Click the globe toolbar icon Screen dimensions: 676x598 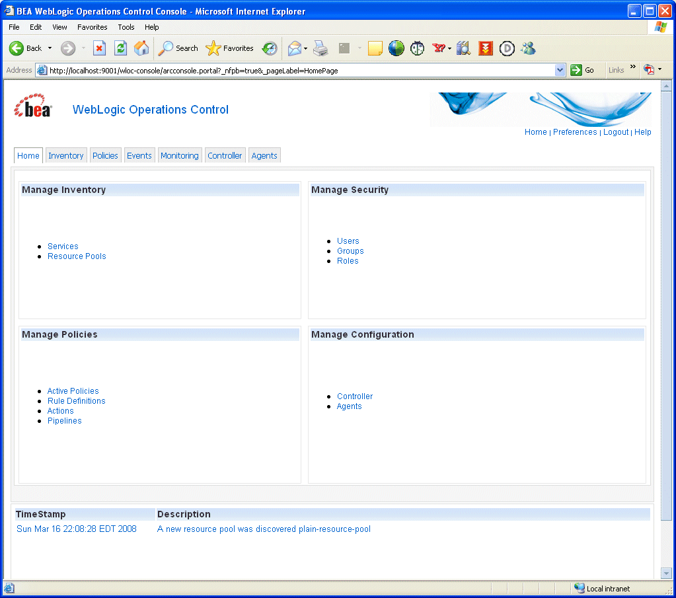pyautogui.click(x=396, y=48)
